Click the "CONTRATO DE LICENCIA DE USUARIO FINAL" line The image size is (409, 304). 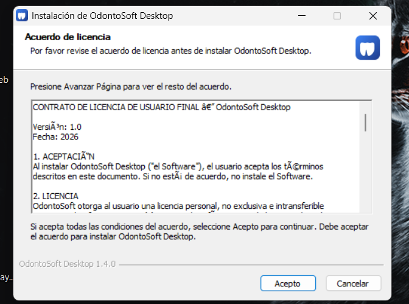[x=161, y=107]
